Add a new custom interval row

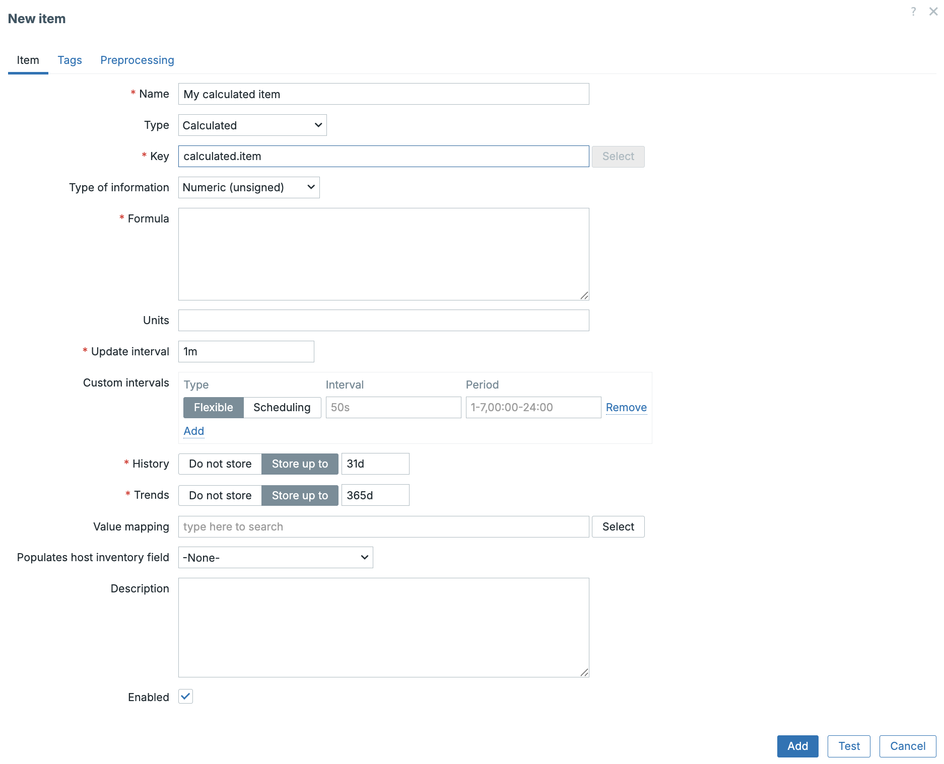(193, 431)
